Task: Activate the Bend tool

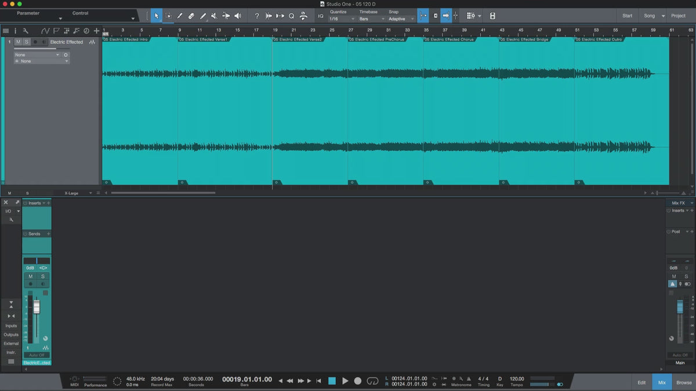Action: point(226,16)
